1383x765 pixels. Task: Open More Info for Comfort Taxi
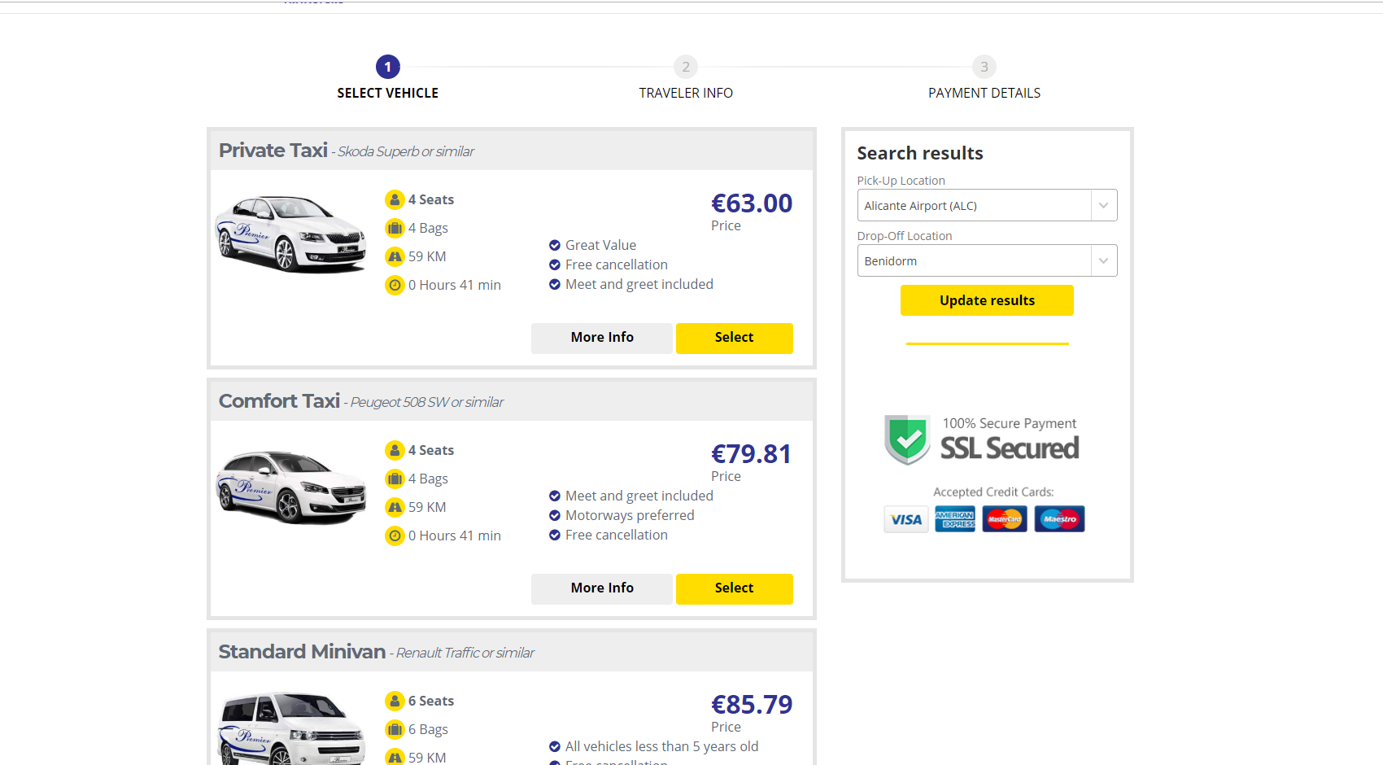pyautogui.click(x=602, y=588)
